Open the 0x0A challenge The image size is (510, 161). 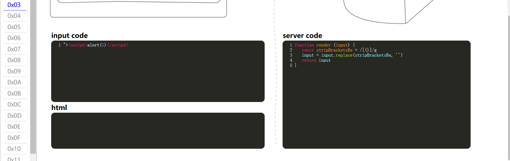coord(14,82)
